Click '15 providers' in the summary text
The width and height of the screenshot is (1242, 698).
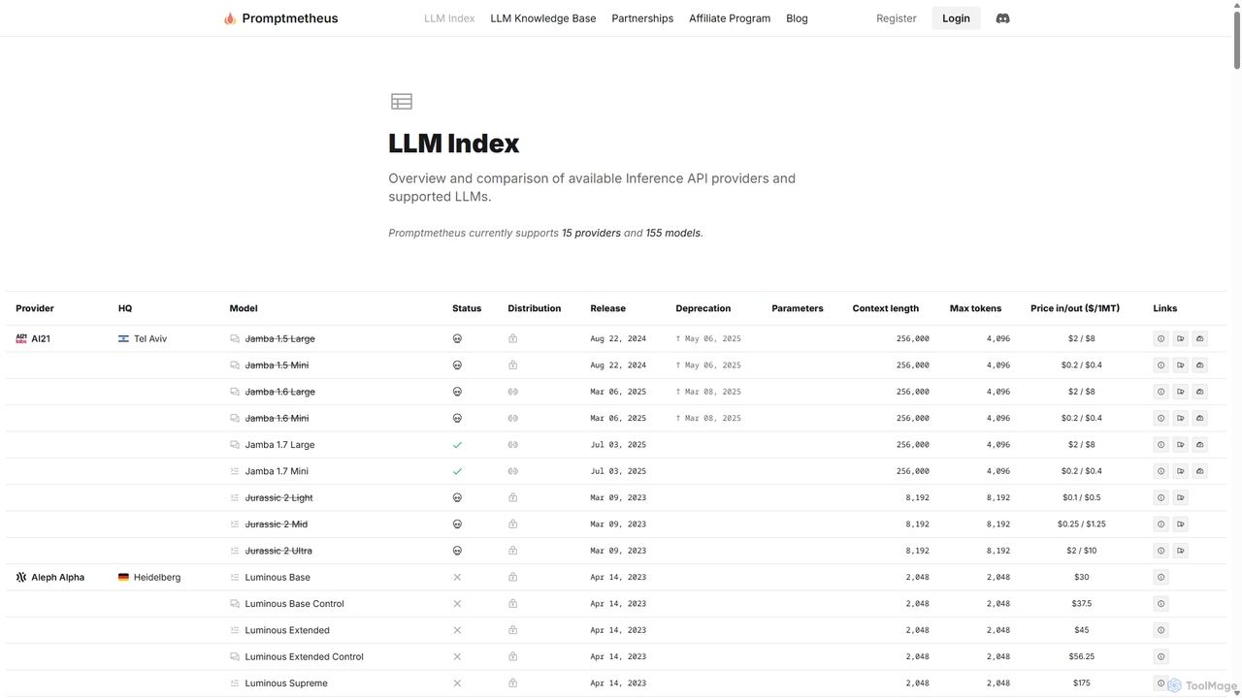tap(591, 233)
